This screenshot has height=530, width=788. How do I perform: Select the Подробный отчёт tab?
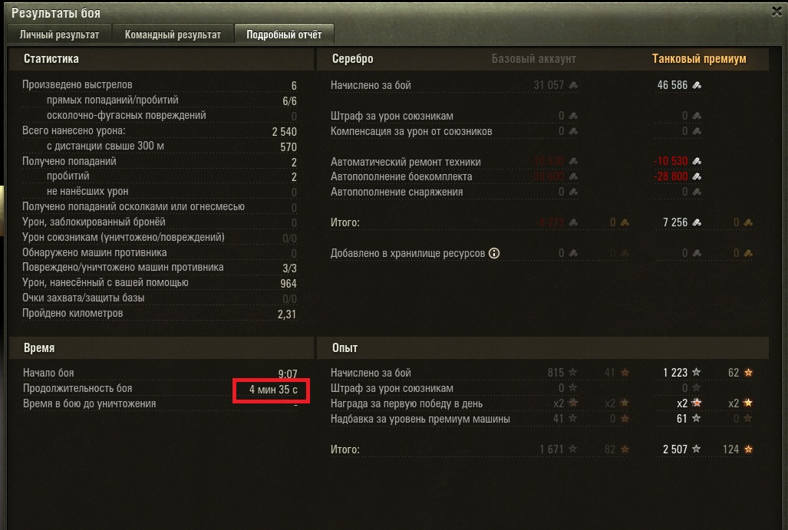click(284, 35)
